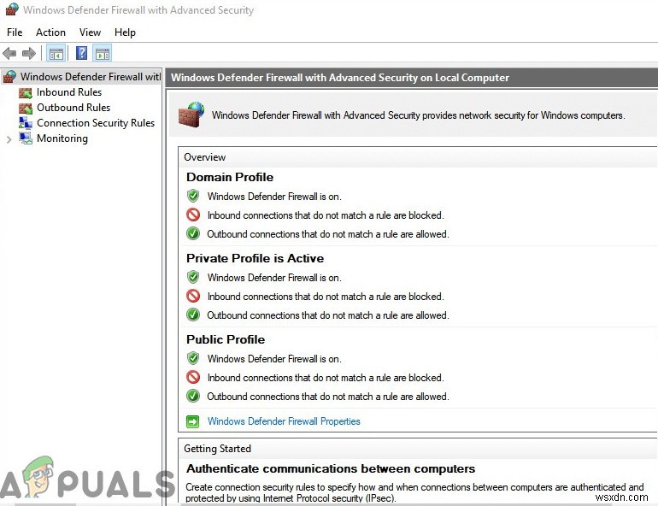Click Private Profile firewall-on shield icon

click(193, 277)
